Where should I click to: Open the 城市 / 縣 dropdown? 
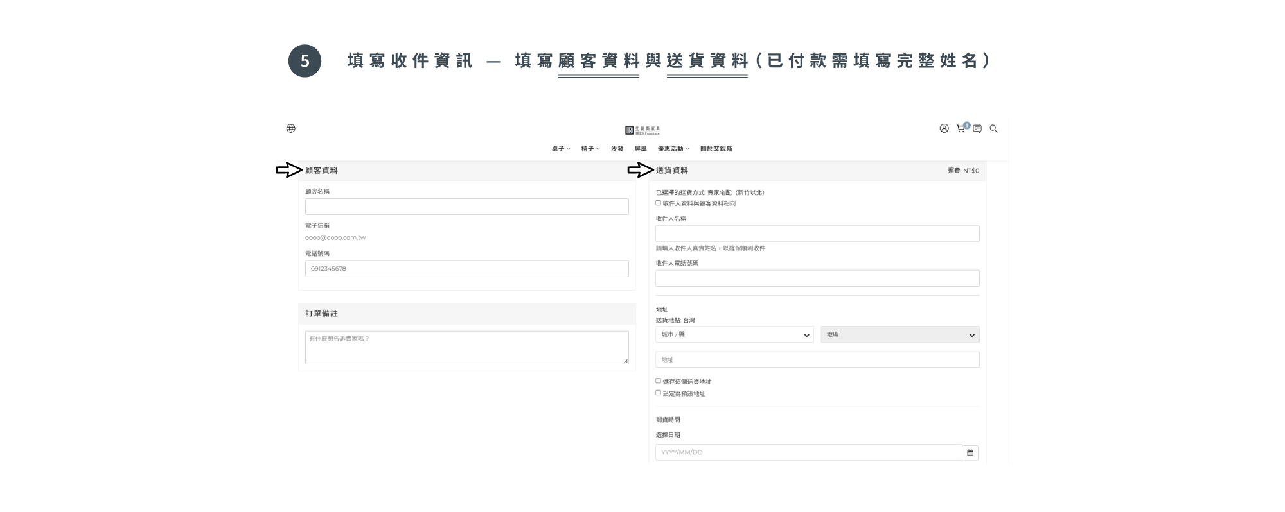734,334
